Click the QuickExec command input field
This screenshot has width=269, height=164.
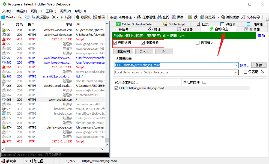tap(55, 155)
